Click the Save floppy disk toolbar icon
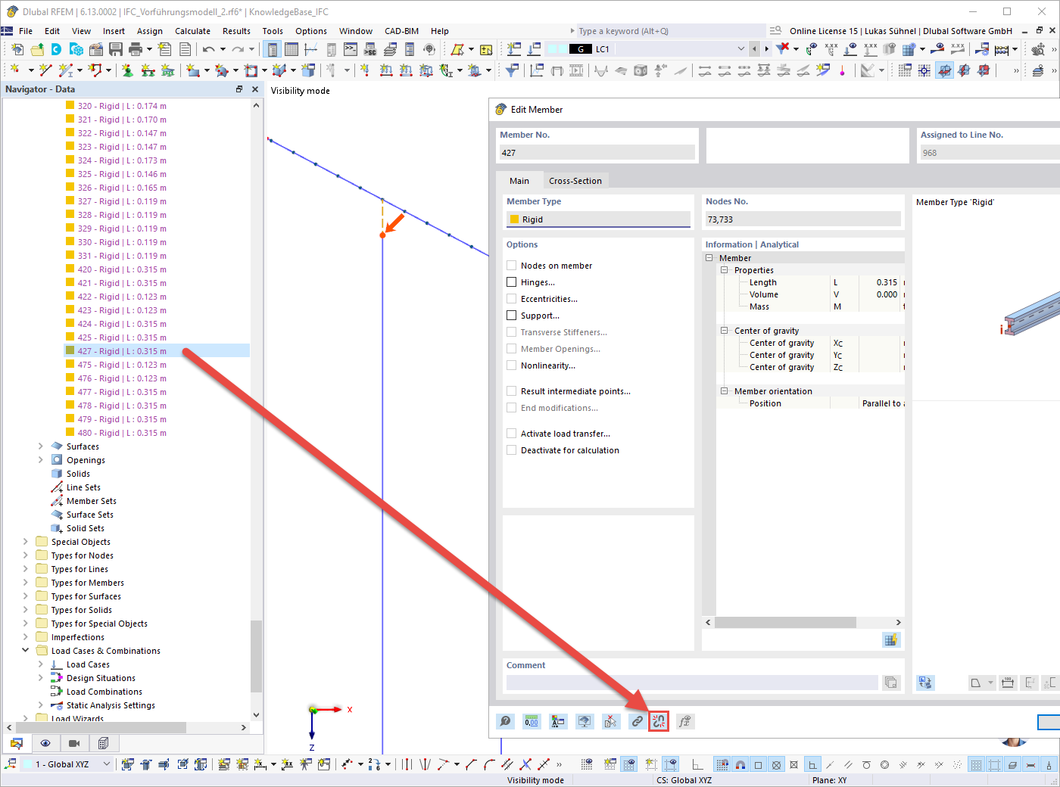The image size is (1060, 787). tap(116, 49)
